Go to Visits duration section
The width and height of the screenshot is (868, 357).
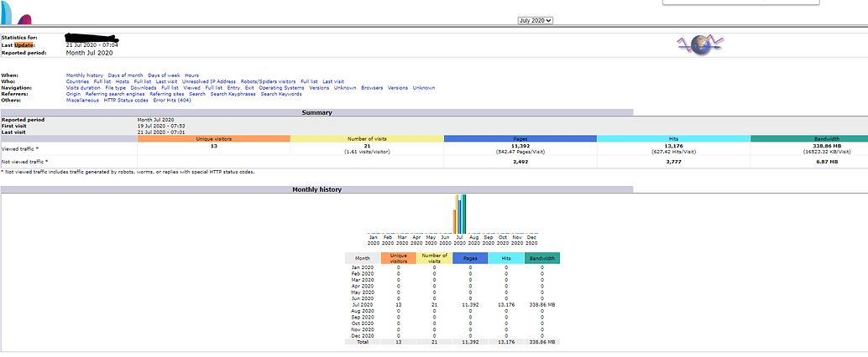tap(83, 88)
